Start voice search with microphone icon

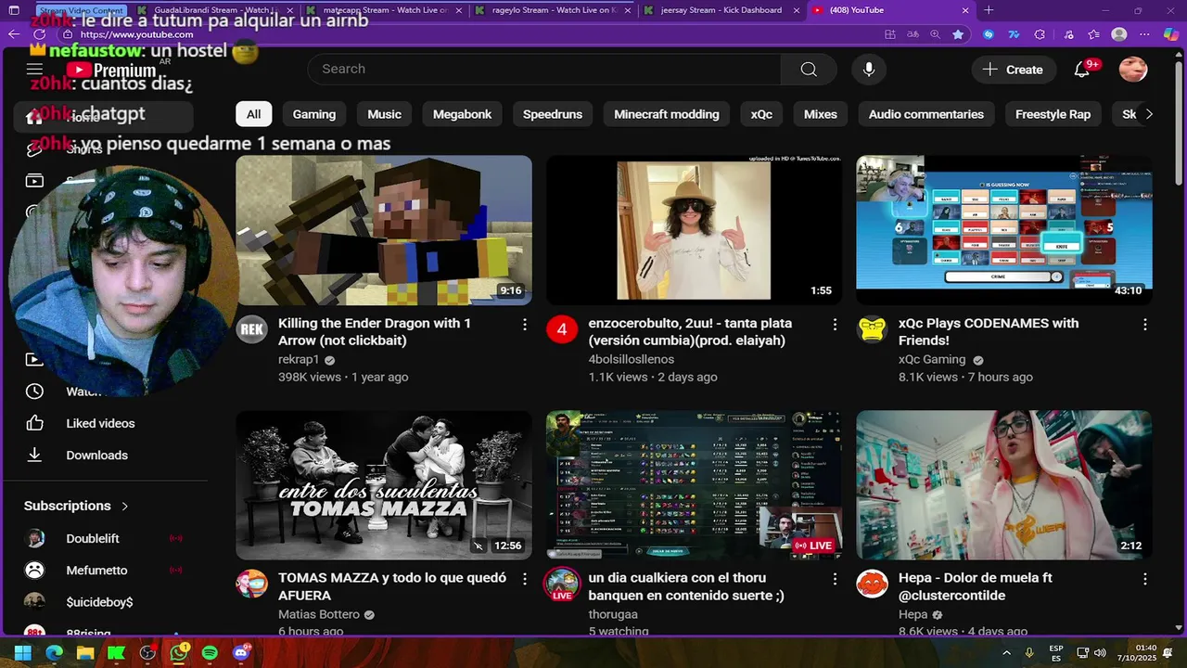click(x=869, y=70)
